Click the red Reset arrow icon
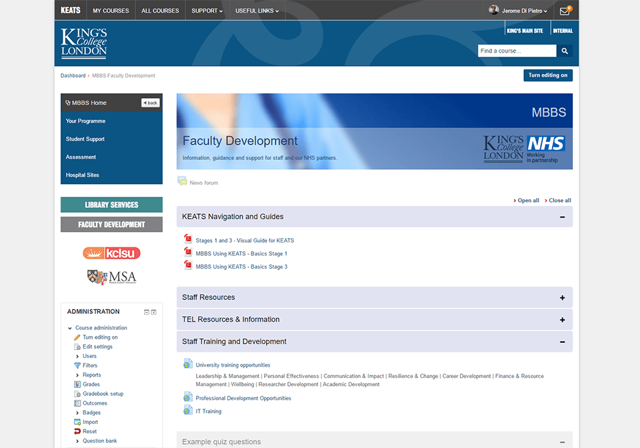Viewport: 640px width, 448px height. click(77, 431)
